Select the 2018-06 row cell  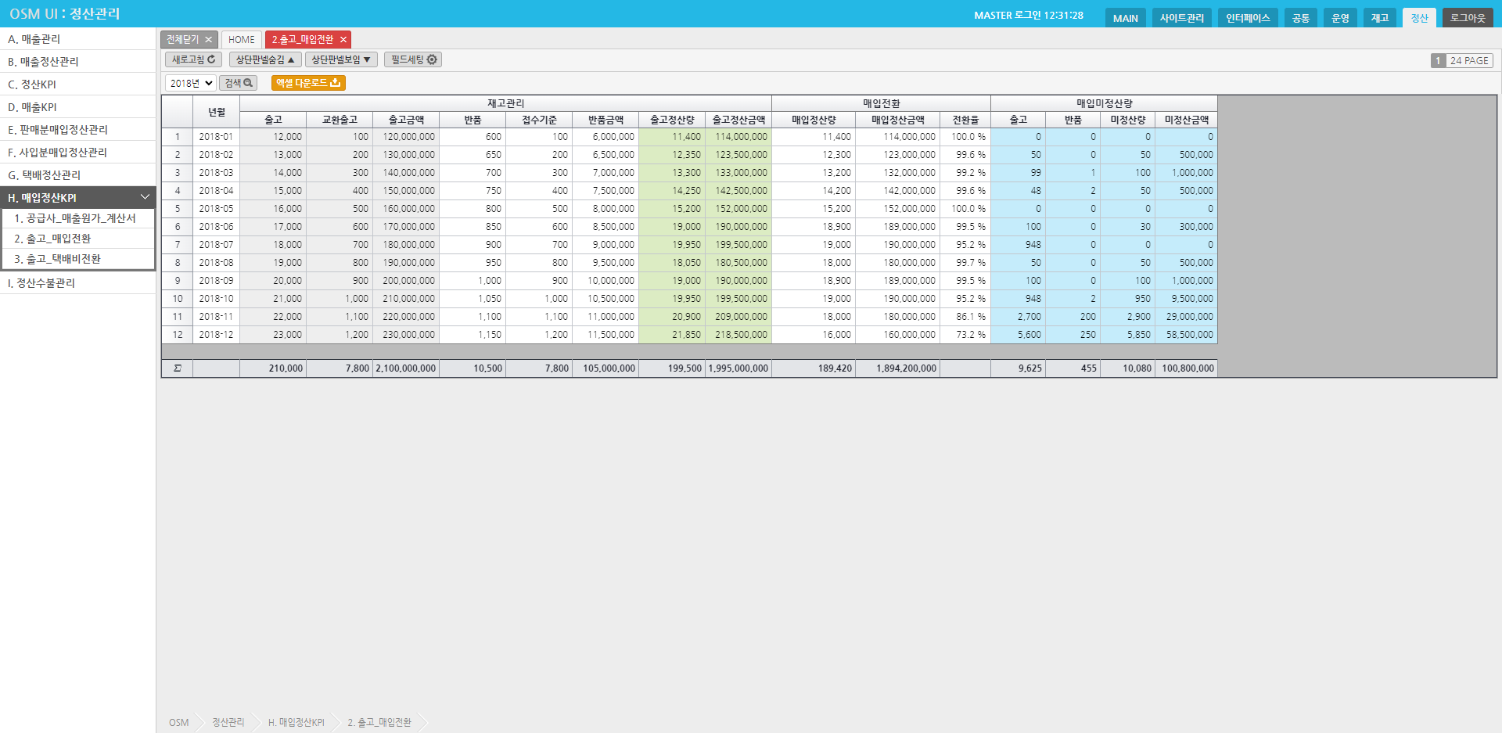tap(216, 227)
